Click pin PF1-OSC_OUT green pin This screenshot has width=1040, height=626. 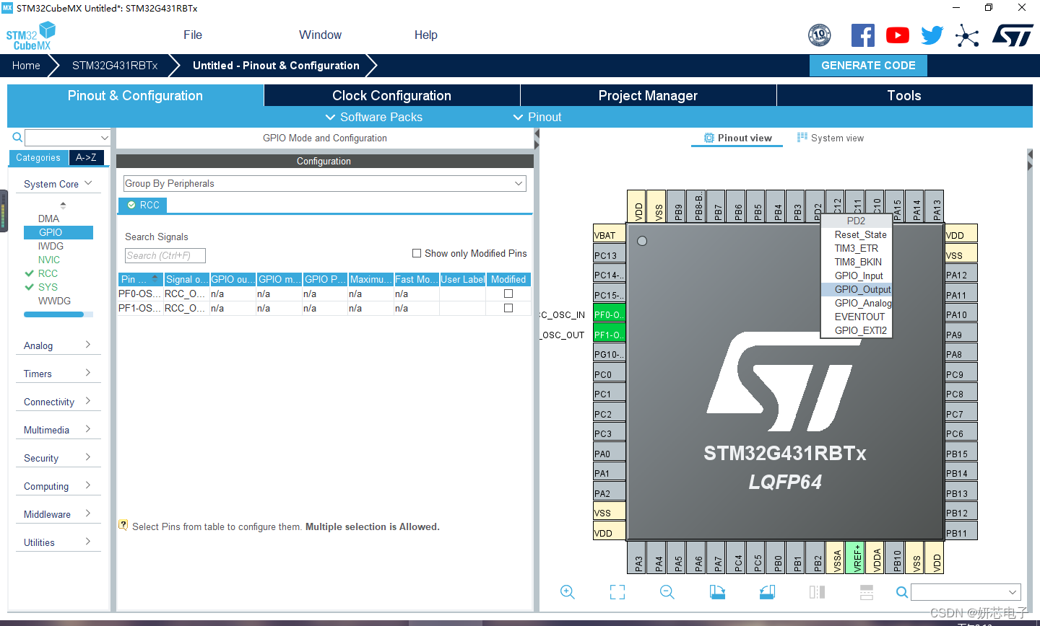(609, 334)
